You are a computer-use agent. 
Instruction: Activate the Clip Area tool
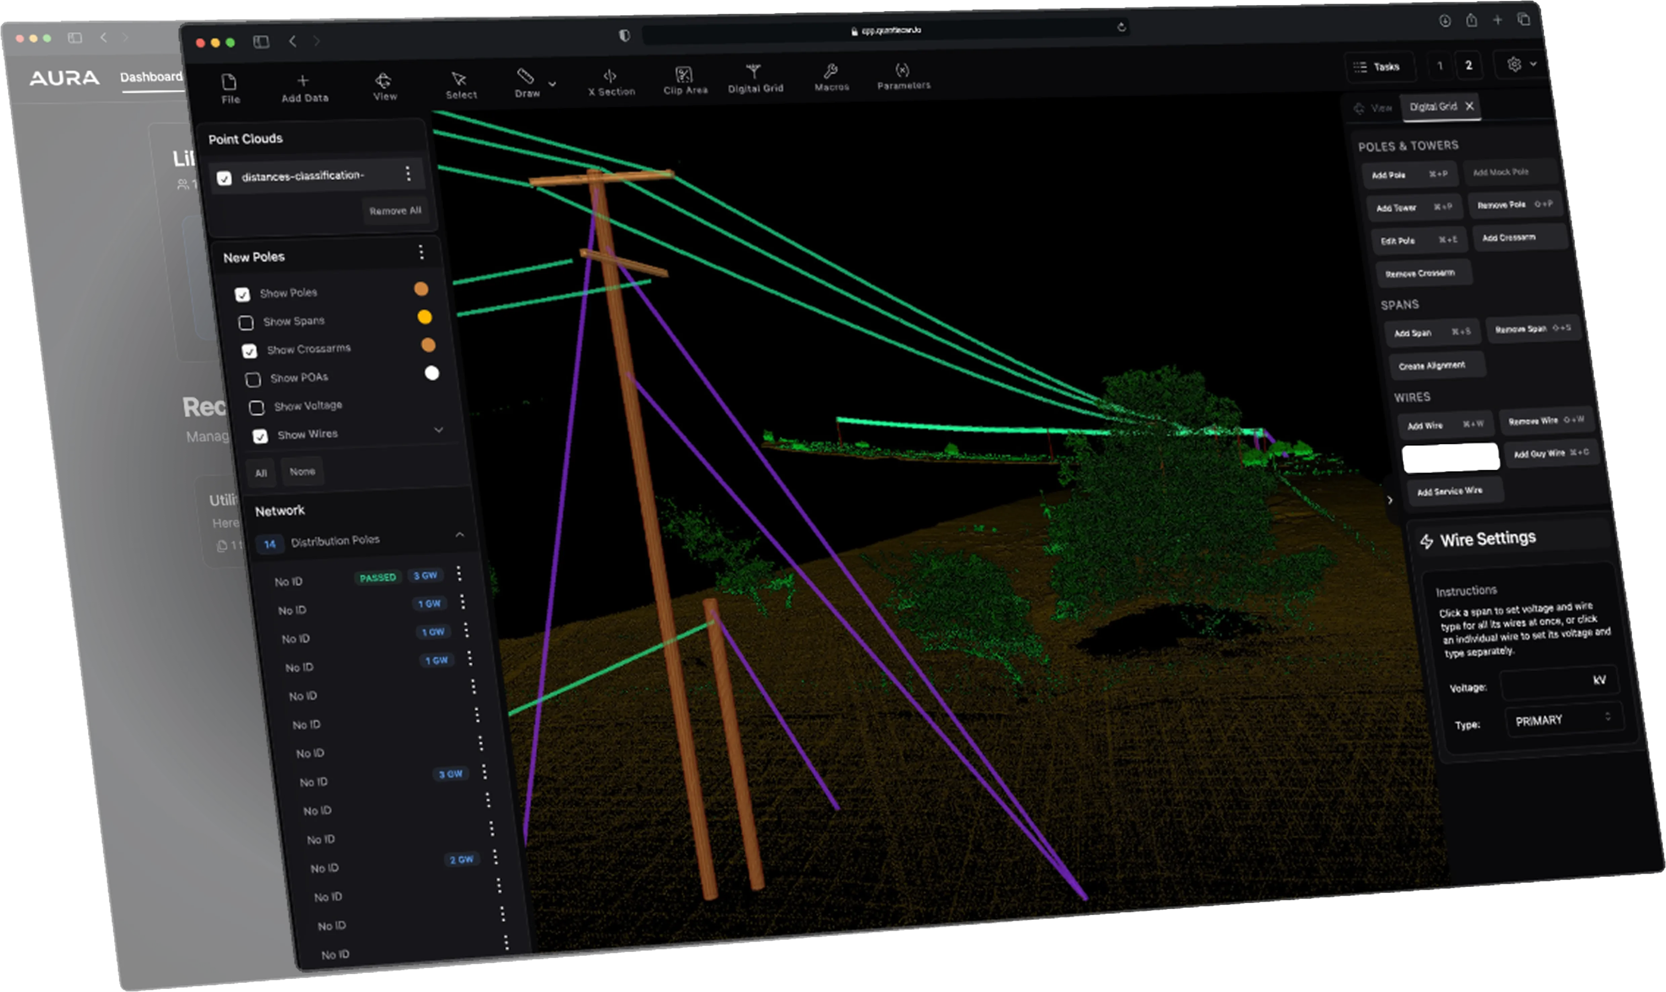click(684, 74)
